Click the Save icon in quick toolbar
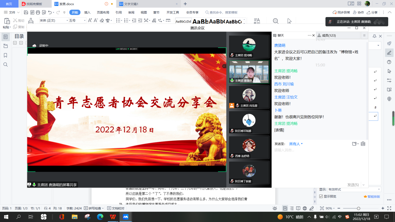The image size is (395, 222). pyautogui.click(x=26, y=13)
